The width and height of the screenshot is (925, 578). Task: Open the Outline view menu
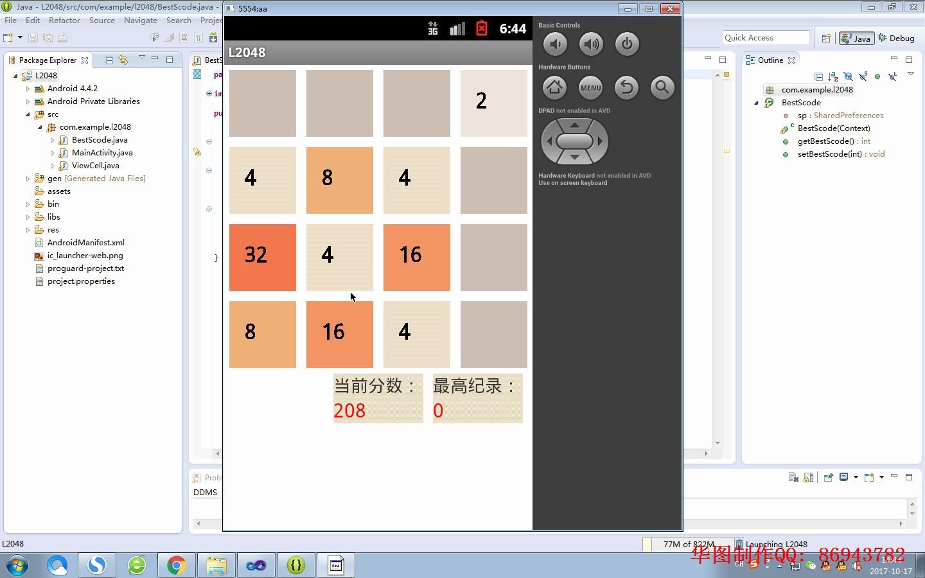[x=911, y=74]
